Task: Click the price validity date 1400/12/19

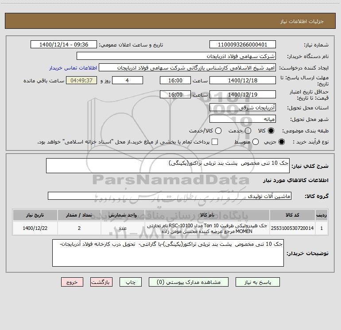Action: click(243, 94)
